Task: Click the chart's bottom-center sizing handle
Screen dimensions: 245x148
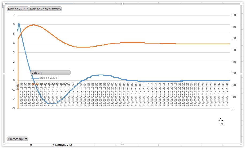Action: [122, 144]
